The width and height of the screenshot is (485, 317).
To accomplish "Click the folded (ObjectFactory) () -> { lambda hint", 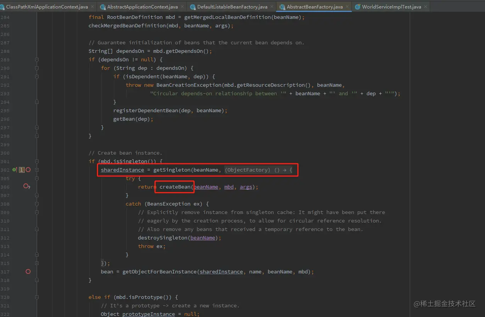I will (x=258, y=170).
